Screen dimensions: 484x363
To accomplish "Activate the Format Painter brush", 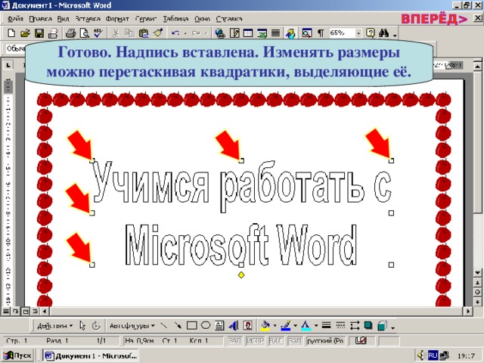I will coord(158,33).
